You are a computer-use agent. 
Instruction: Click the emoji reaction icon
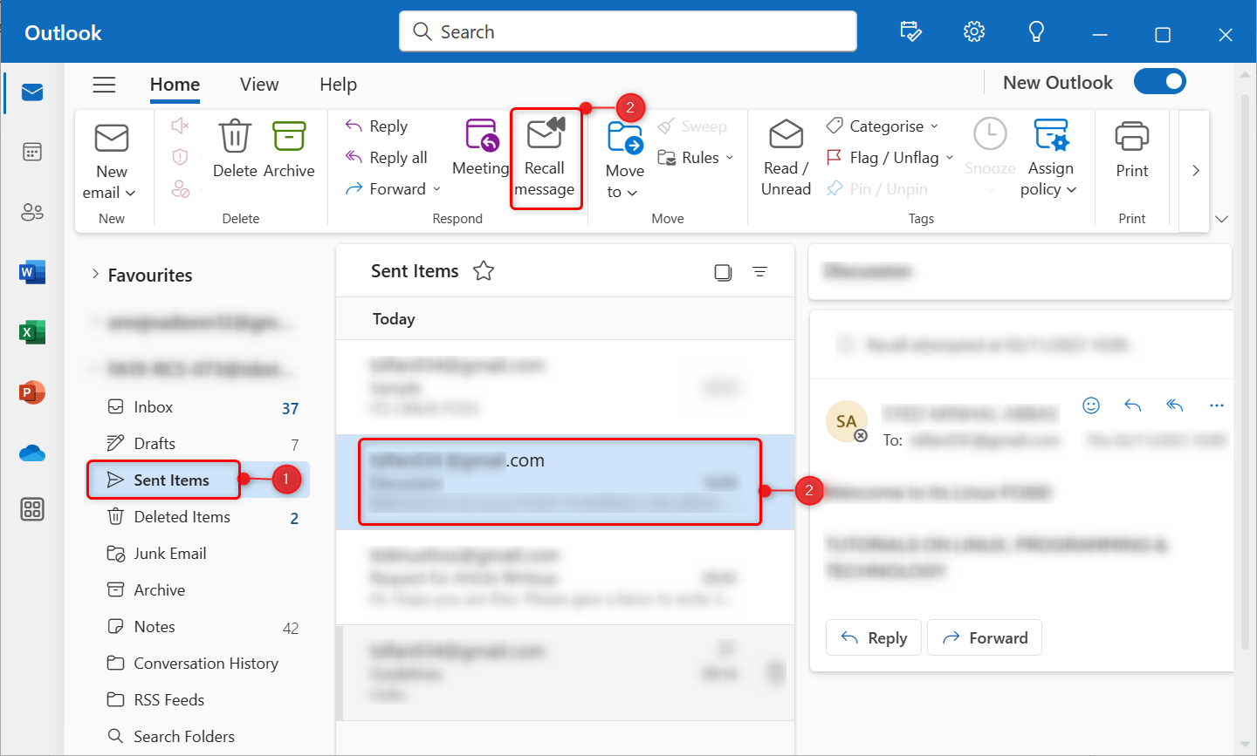[1091, 405]
